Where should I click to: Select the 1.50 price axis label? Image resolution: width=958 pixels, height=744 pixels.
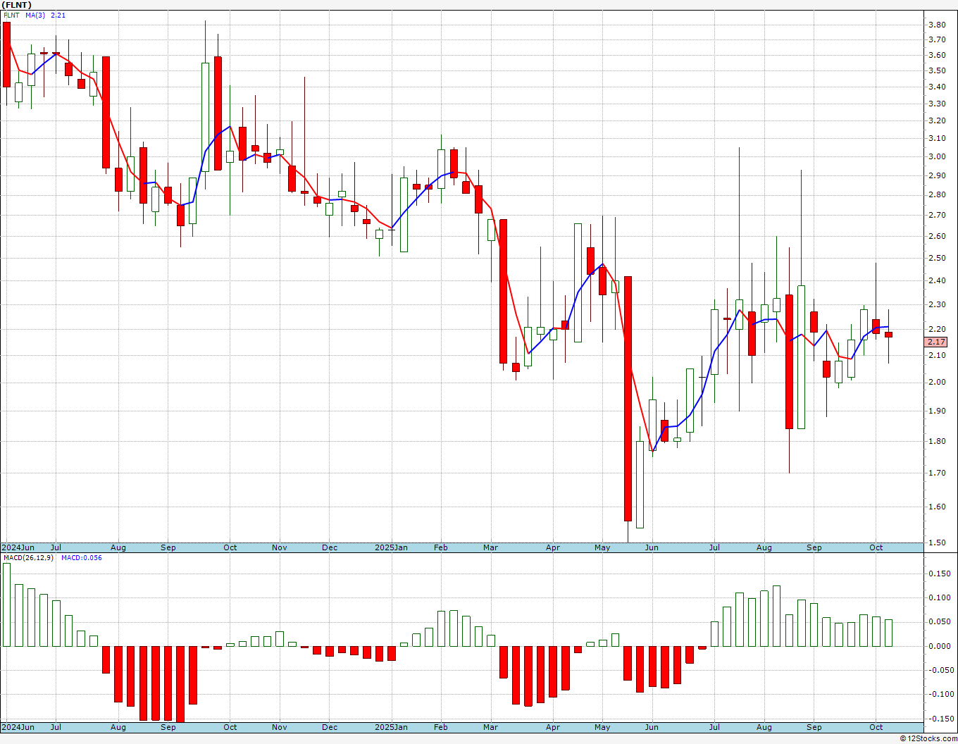point(937,543)
